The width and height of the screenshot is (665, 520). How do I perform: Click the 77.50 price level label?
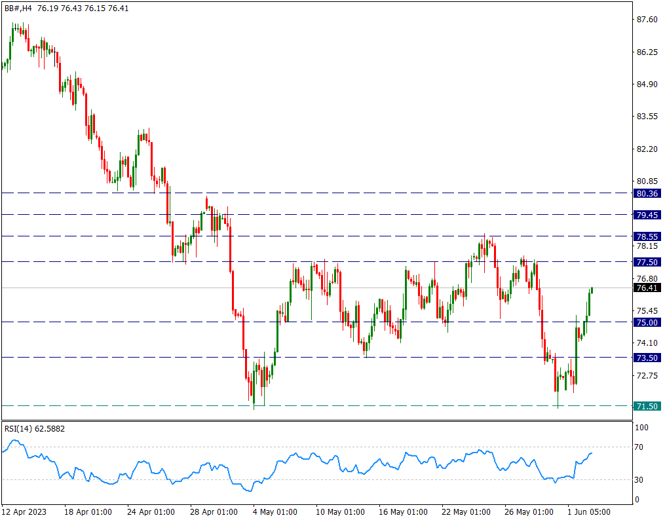click(x=647, y=263)
